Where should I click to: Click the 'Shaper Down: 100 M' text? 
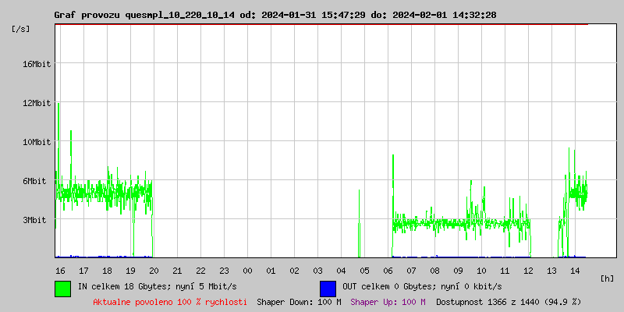pyautogui.click(x=299, y=301)
